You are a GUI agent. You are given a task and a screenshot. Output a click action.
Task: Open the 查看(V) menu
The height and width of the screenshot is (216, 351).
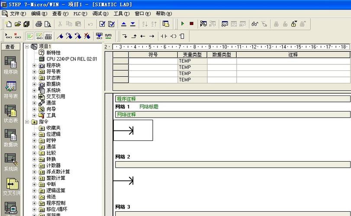coord(60,14)
